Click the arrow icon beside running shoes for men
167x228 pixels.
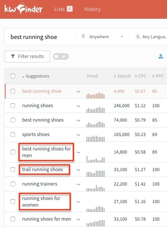click(x=78, y=219)
